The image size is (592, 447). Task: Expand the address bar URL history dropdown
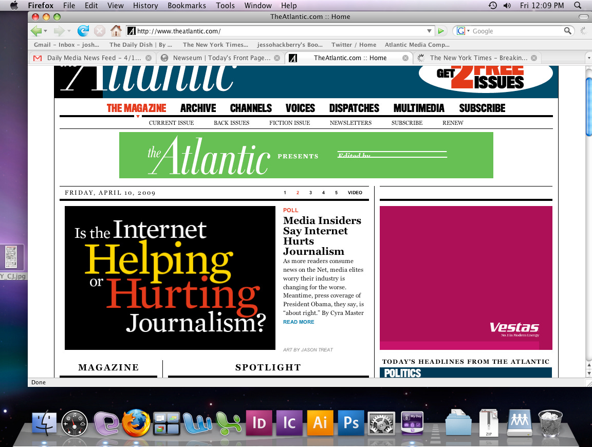tap(429, 31)
